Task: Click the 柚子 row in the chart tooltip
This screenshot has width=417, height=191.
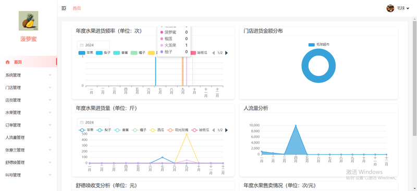Action: point(174,52)
